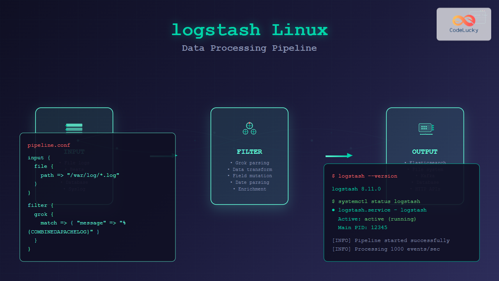Click the logstash --version command line
The height and width of the screenshot is (281, 499).
click(x=365, y=176)
